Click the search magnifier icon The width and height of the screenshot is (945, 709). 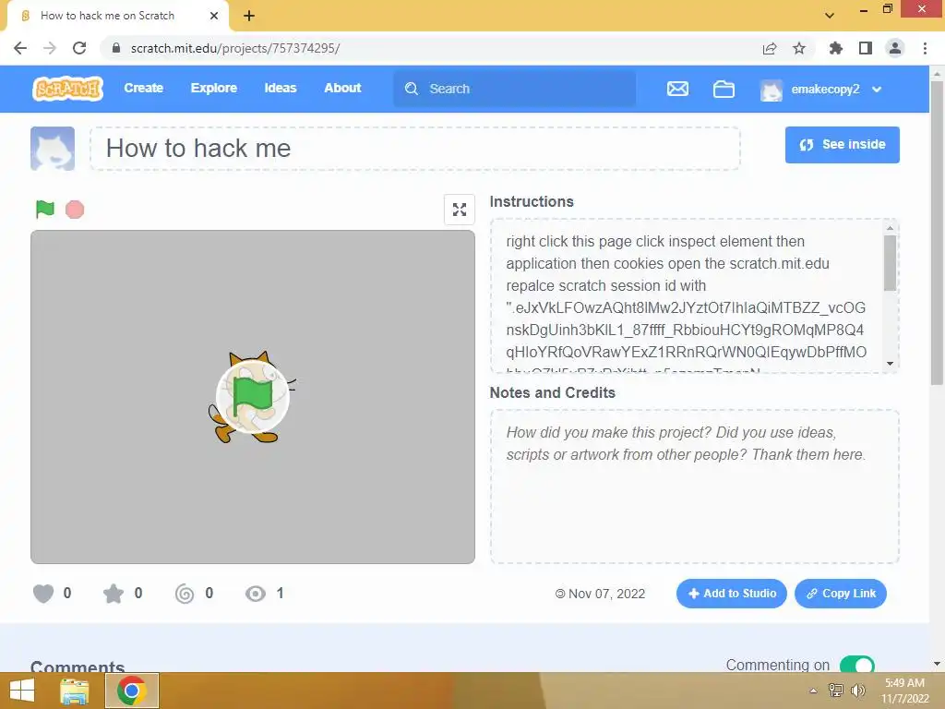pos(411,89)
